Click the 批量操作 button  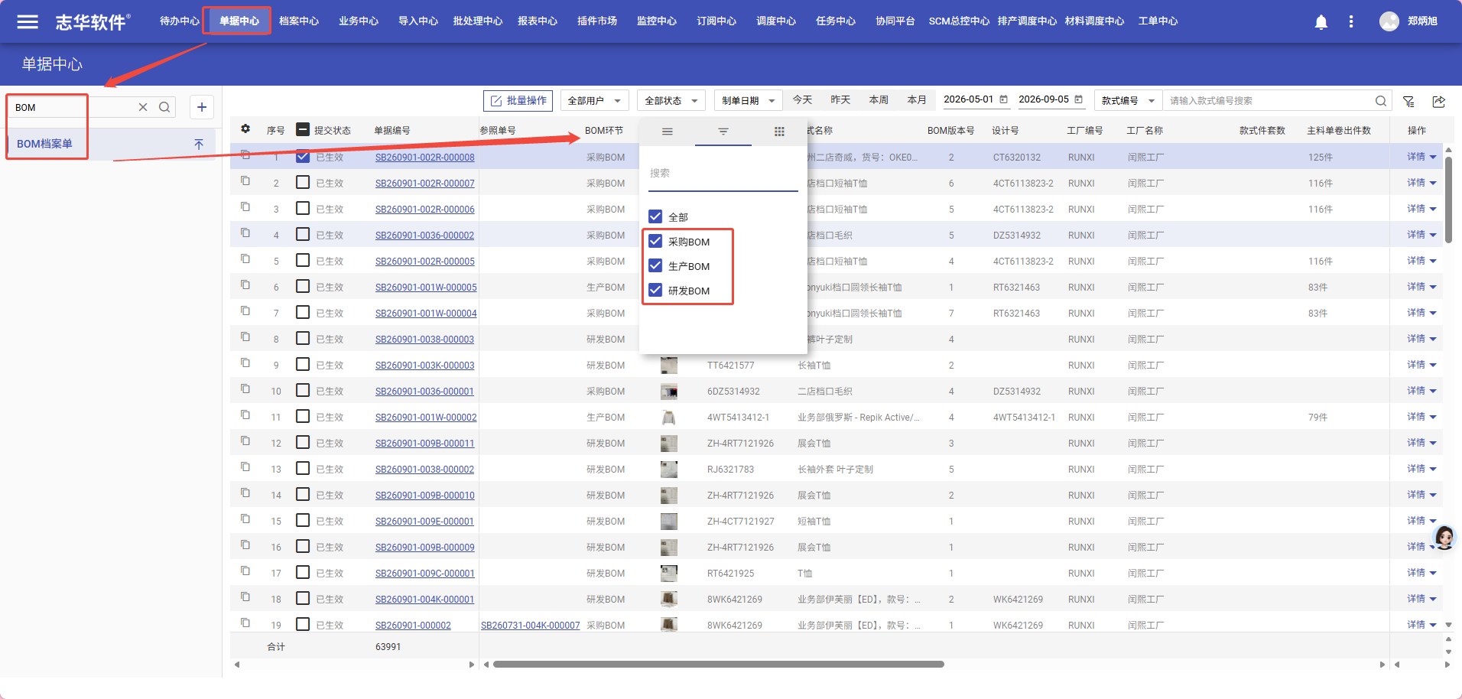(518, 101)
